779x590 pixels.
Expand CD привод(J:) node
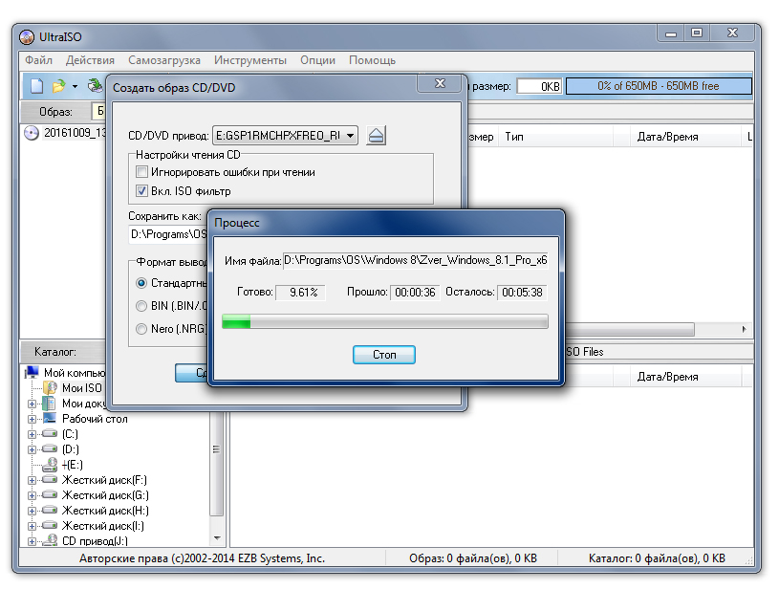[32, 541]
